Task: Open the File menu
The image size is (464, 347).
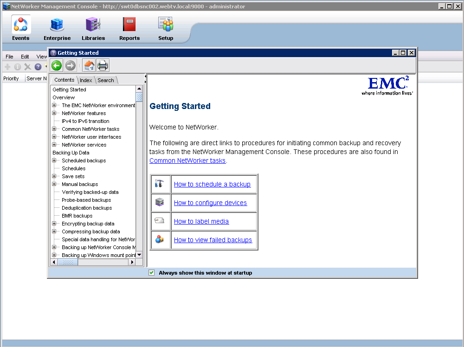Action: pyautogui.click(x=9, y=56)
